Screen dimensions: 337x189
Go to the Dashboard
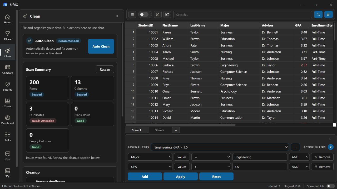pyautogui.click(x=7, y=120)
